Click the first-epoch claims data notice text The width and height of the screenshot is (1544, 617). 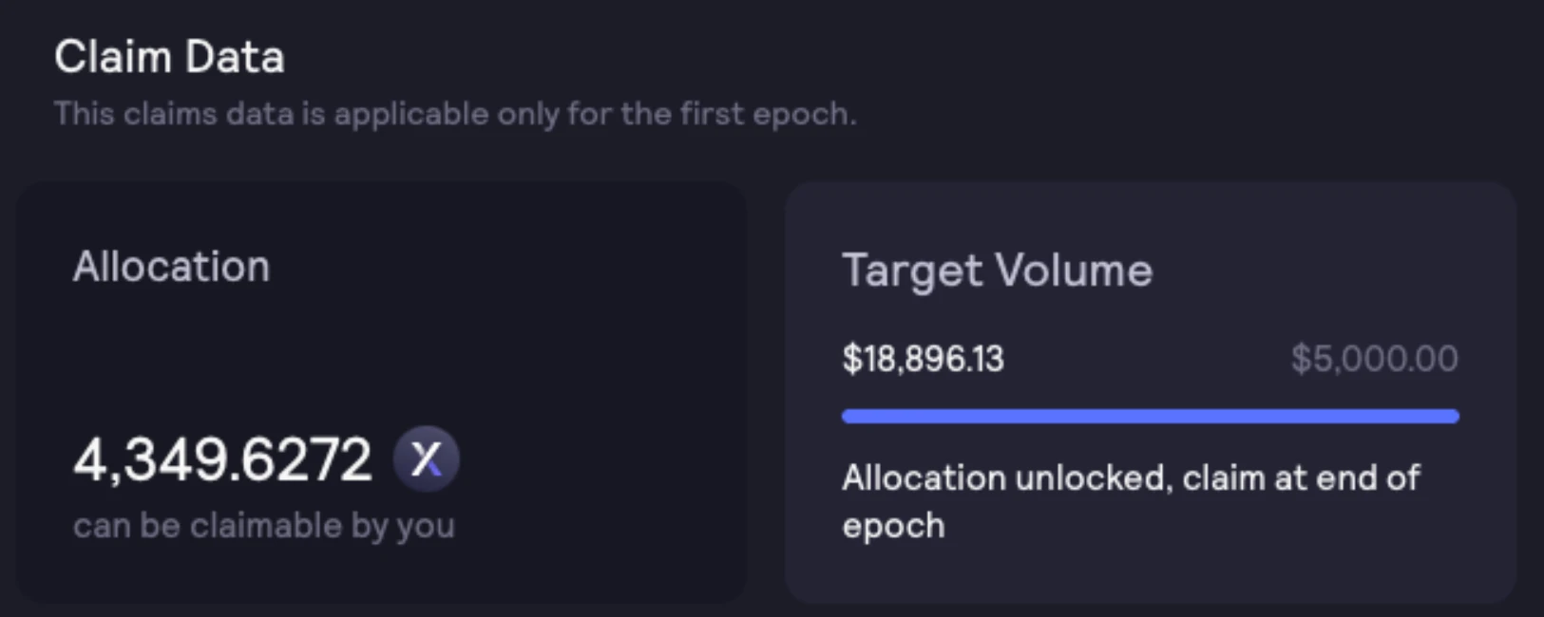click(455, 114)
